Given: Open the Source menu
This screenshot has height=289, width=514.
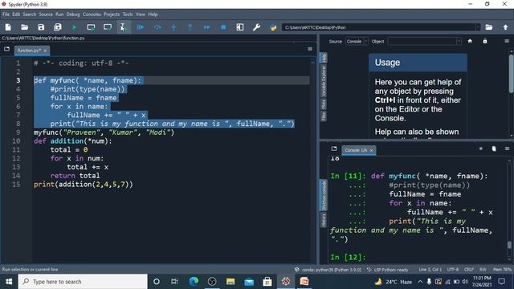Looking at the screenshot, I should click(46, 14).
